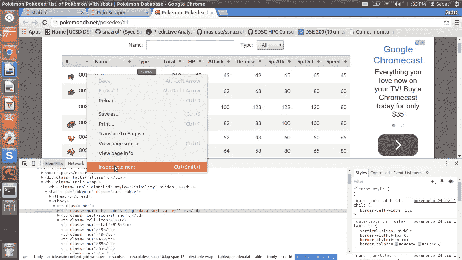
Task: Open the sound volume indicator
Action: (x=398, y=4)
